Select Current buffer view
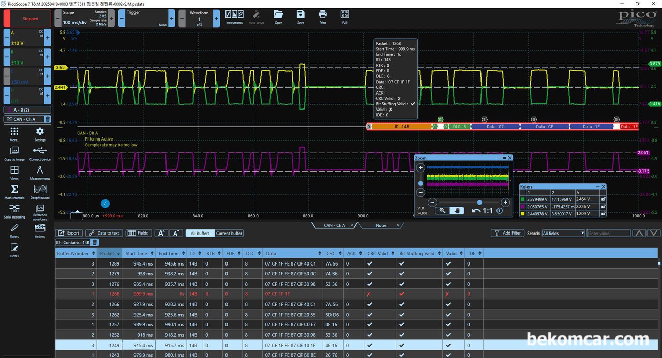The image size is (662, 358). click(x=229, y=233)
